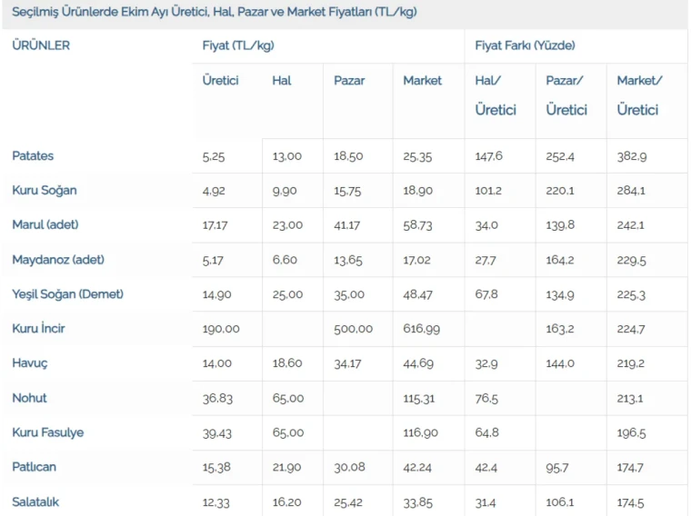Screen dimensions: 691x516
Task: Select the ÜRÜNLER column header
Action: (41, 45)
